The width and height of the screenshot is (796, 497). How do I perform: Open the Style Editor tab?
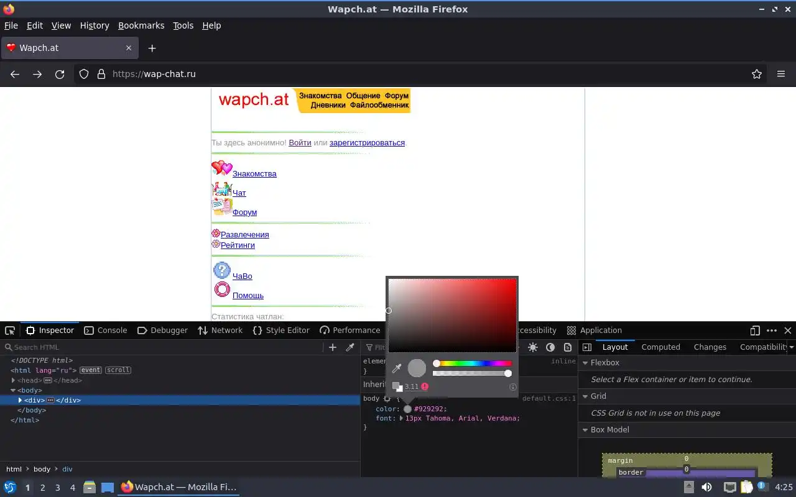click(281, 331)
